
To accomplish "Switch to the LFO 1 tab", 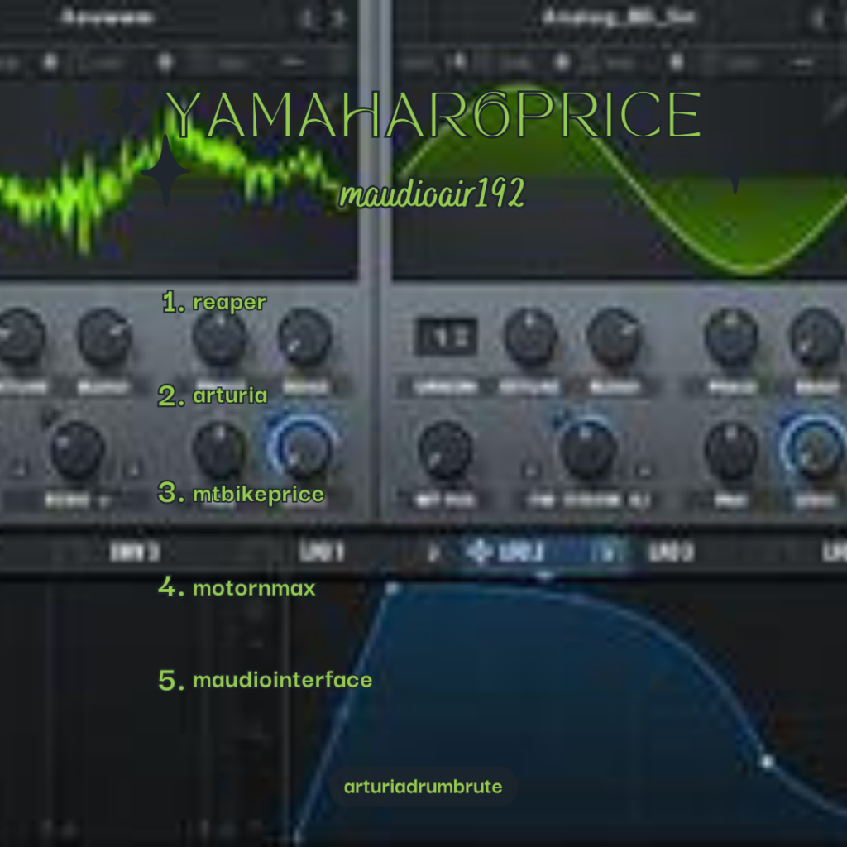I will coord(322,552).
